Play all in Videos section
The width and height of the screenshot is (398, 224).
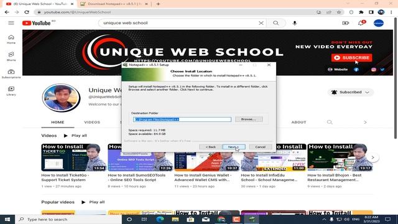[x=75, y=136]
